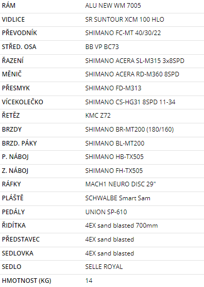This screenshot has height=287, width=204.
Task: Select SHIMANO ACERA RD-M360 8SPD text
Action: point(132,74)
